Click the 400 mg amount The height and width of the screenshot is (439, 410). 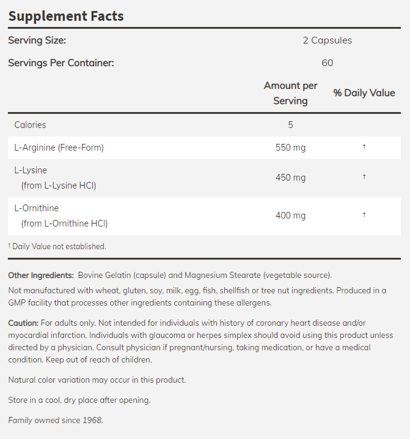[x=291, y=215]
